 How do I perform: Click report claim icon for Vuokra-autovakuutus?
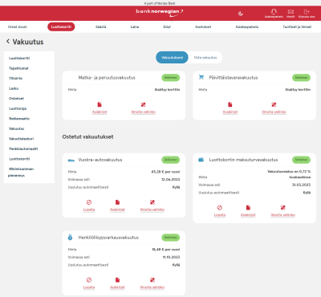tap(152, 202)
